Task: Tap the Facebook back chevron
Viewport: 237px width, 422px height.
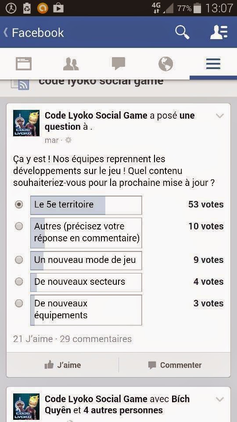Action: (5, 33)
